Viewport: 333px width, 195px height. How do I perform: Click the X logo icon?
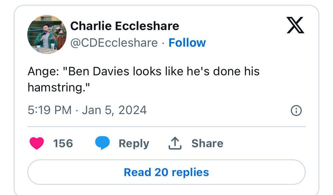295,26
